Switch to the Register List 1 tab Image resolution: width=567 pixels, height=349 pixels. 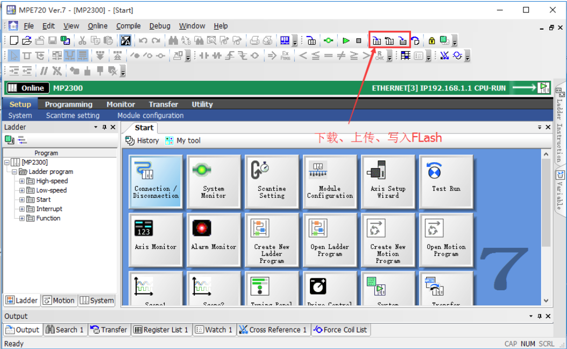pyautogui.click(x=161, y=330)
